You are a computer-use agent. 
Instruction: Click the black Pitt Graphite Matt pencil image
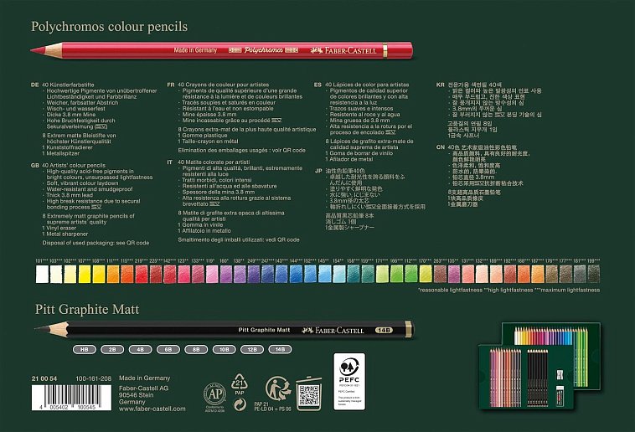[225, 329]
